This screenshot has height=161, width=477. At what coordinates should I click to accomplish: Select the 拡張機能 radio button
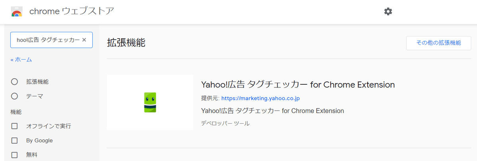[15, 81]
